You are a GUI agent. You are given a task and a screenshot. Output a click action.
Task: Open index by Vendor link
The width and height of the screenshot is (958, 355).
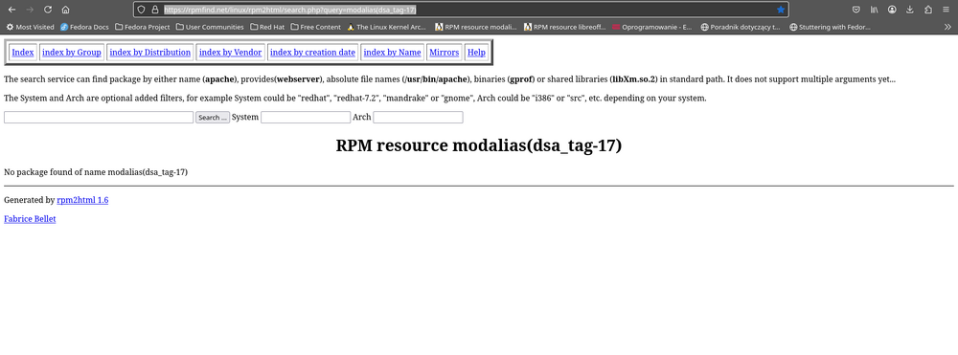click(x=230, y=53)
